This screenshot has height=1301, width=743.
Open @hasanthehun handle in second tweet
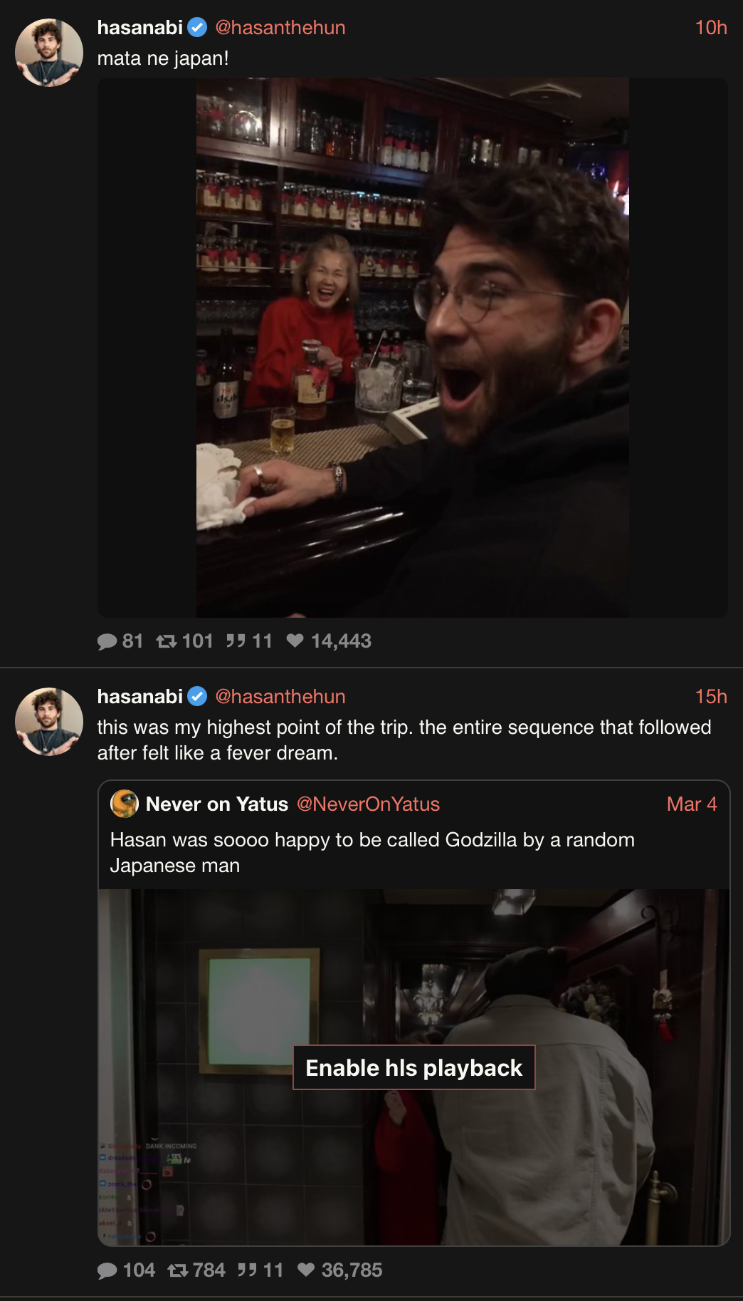click(x=280, y=697)
